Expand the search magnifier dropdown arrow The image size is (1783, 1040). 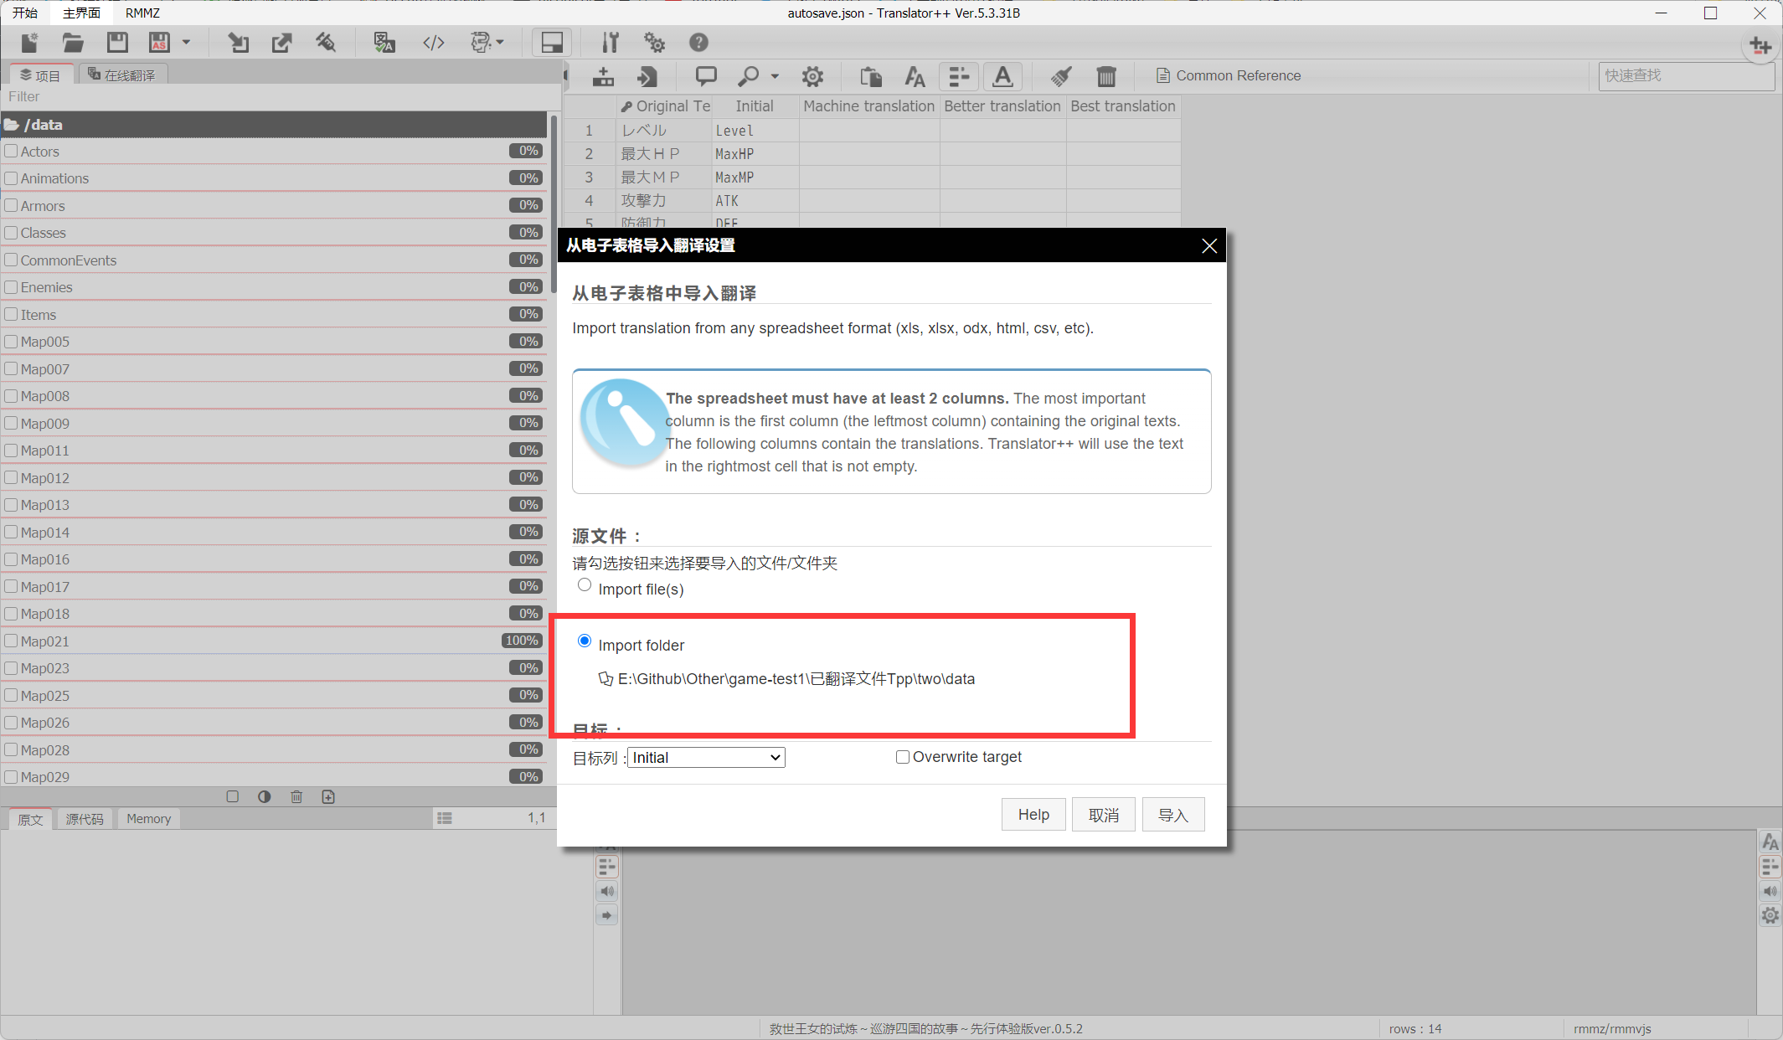[x=775, y=76]
